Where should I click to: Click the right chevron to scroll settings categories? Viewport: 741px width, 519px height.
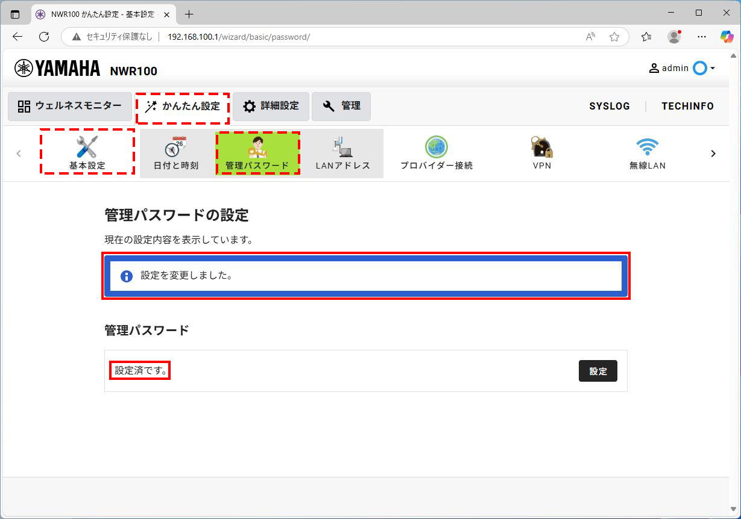[x=713, y=153]
